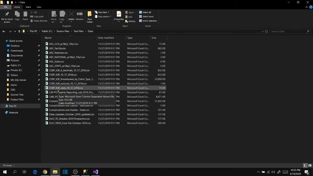Click the Properties icon

coord(119,16)
